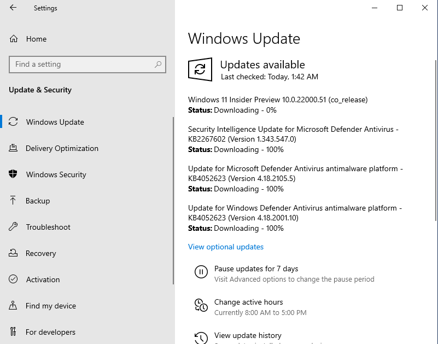Click the Windows Update sync arrows sidebar icon
Image resolution: width=438 pixels, height=344 pixels.
point(13,122)
